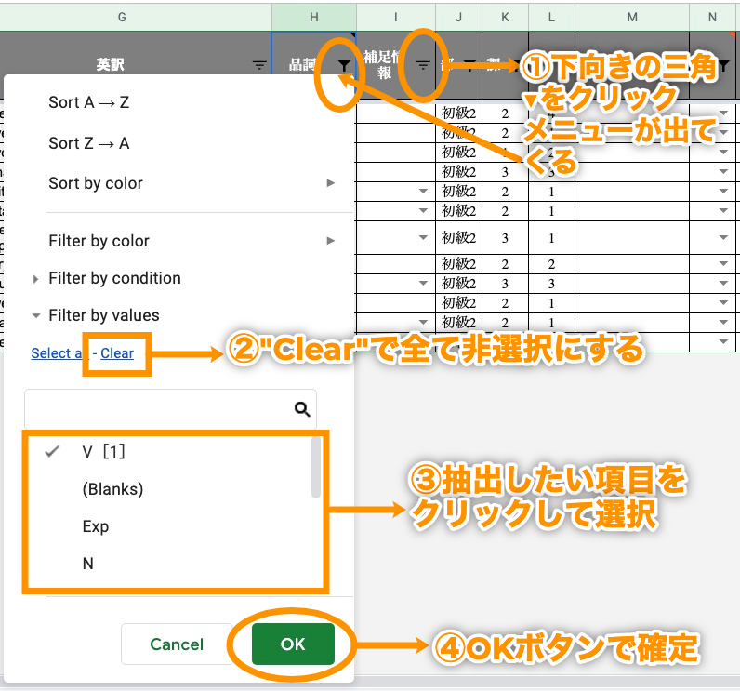This screenshot has width=740, height=691.
Task: Expand the Filter by condition section
Action: (x=113, y=278)
